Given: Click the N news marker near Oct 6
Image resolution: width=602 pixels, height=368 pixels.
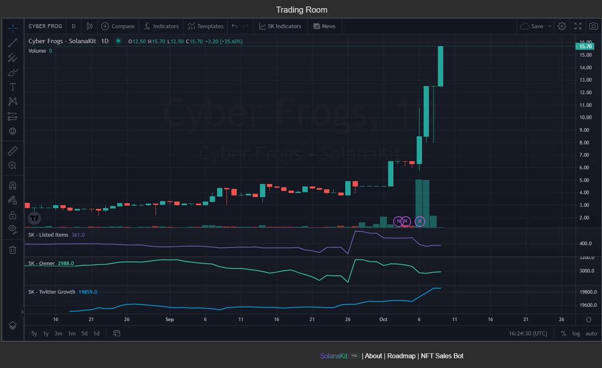Looking at the screenshot, I should (420, 221).
